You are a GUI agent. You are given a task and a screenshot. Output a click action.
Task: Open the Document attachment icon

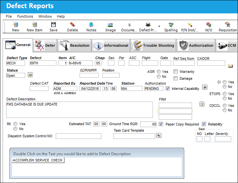[x=129, y=25]
